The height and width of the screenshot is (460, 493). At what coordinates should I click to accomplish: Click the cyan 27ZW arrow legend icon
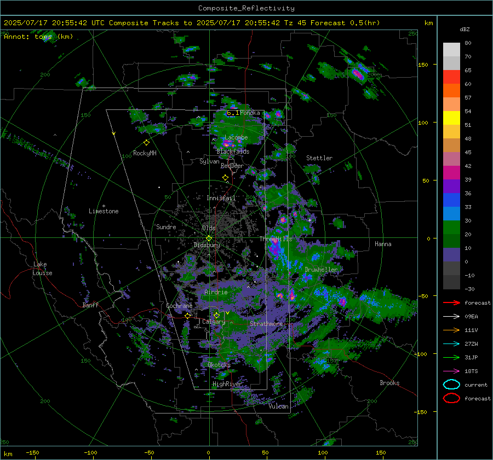(451, 344)
